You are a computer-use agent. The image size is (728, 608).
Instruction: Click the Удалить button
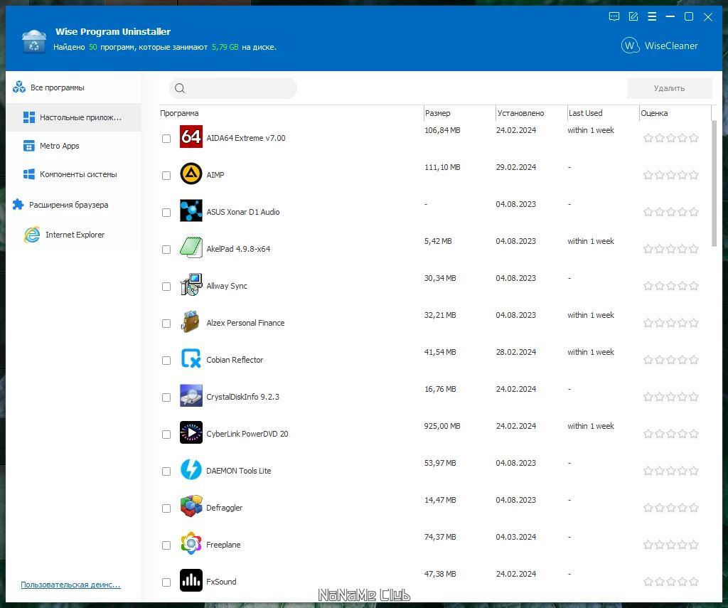[x=669, y=88]
